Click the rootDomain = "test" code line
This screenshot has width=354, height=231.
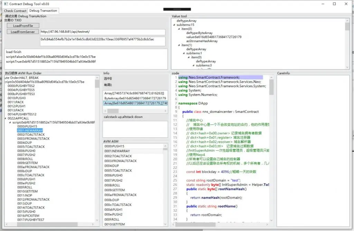point(213,180)
